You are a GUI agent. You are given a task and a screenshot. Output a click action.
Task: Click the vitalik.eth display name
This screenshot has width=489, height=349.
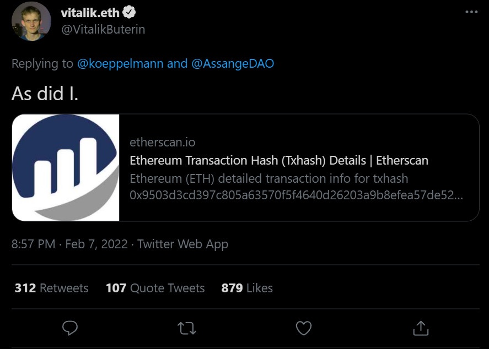(x=90, y=13)
